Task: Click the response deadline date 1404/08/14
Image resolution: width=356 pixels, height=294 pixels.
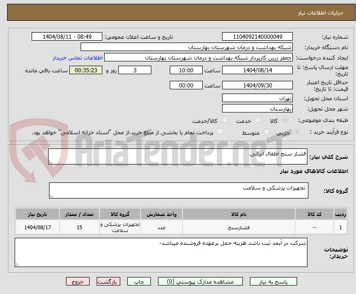Action: click(x=257, y=70)
